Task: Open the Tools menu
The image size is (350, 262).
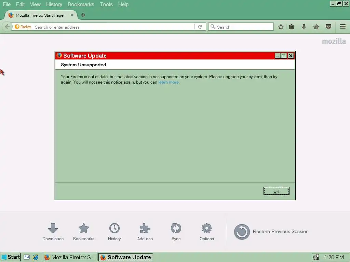Action: (106, 4)
